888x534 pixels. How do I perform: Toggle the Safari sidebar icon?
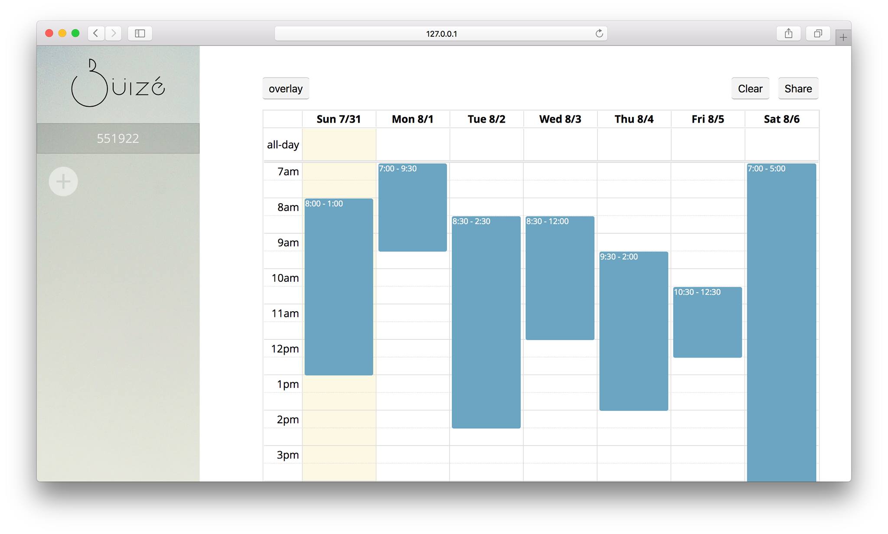pyautogui.click(x=140, y=33)
